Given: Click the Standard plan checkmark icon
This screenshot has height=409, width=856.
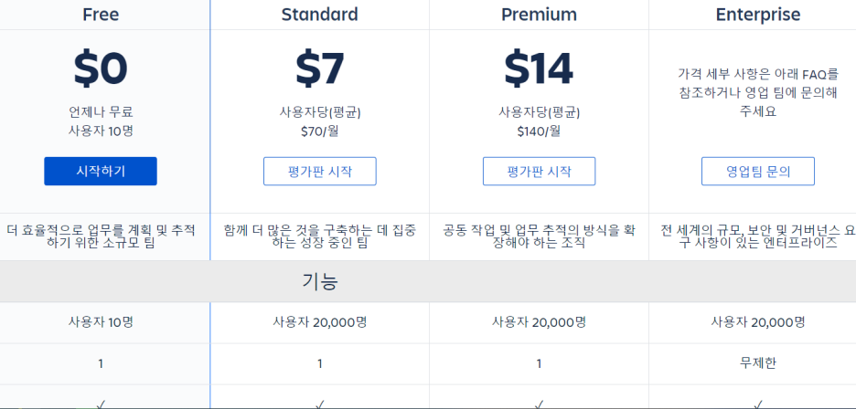Looking at the screenshot, I should 320,404.
